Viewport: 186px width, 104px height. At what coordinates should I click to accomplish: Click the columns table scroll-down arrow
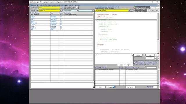[94, 81]
